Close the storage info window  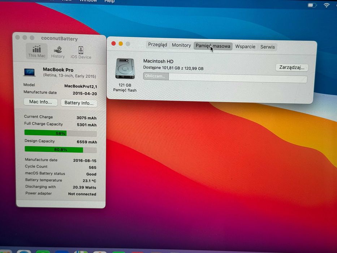coord(113,43)
